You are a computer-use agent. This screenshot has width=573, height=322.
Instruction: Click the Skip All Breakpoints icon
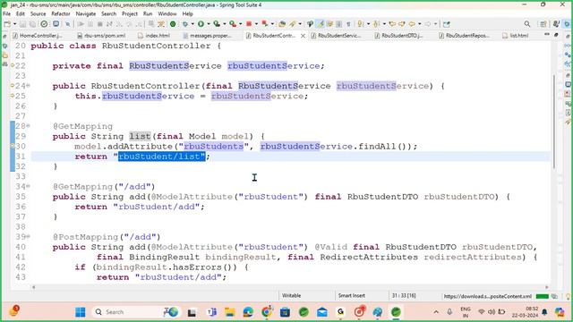68,24
